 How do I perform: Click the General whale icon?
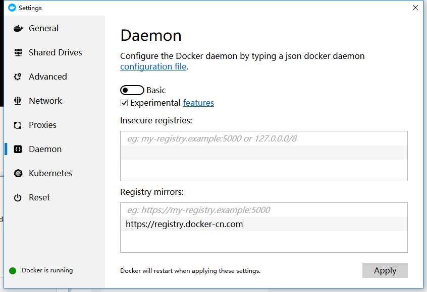pos(18,28)
